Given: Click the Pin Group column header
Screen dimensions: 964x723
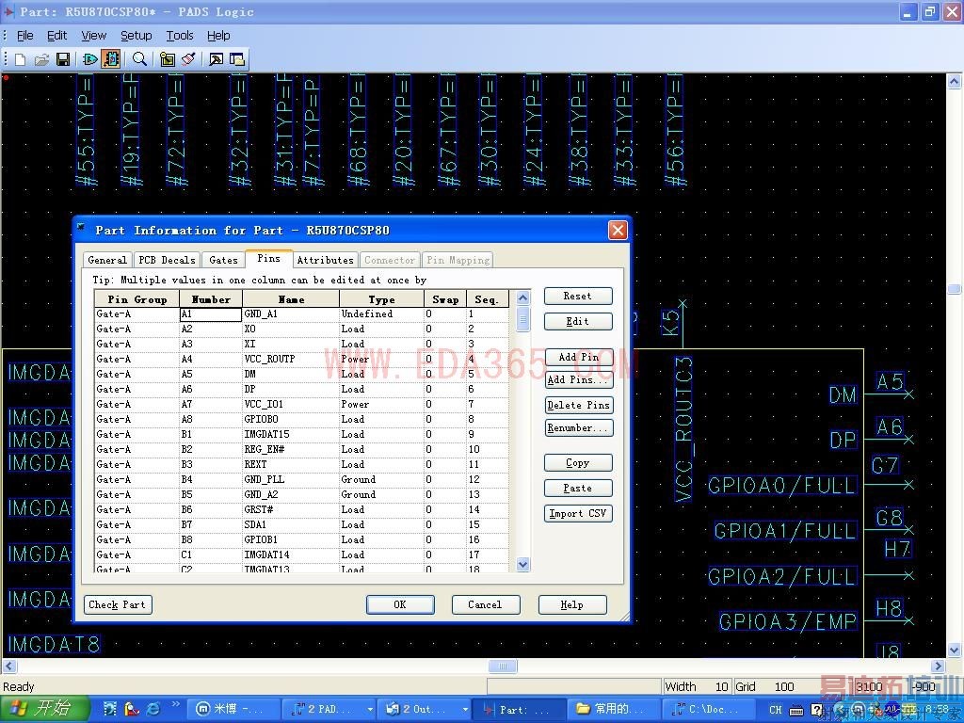Looking at the screenshot, I should pyautogui.click(x=137, y=299).
